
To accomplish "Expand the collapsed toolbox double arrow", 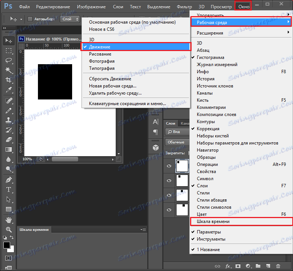I will pyautogui.click(x=5, y=28).
